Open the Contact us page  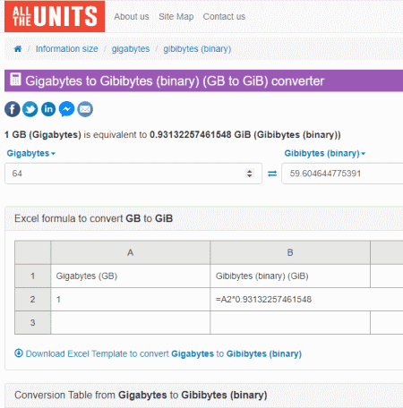pos(224,17)
